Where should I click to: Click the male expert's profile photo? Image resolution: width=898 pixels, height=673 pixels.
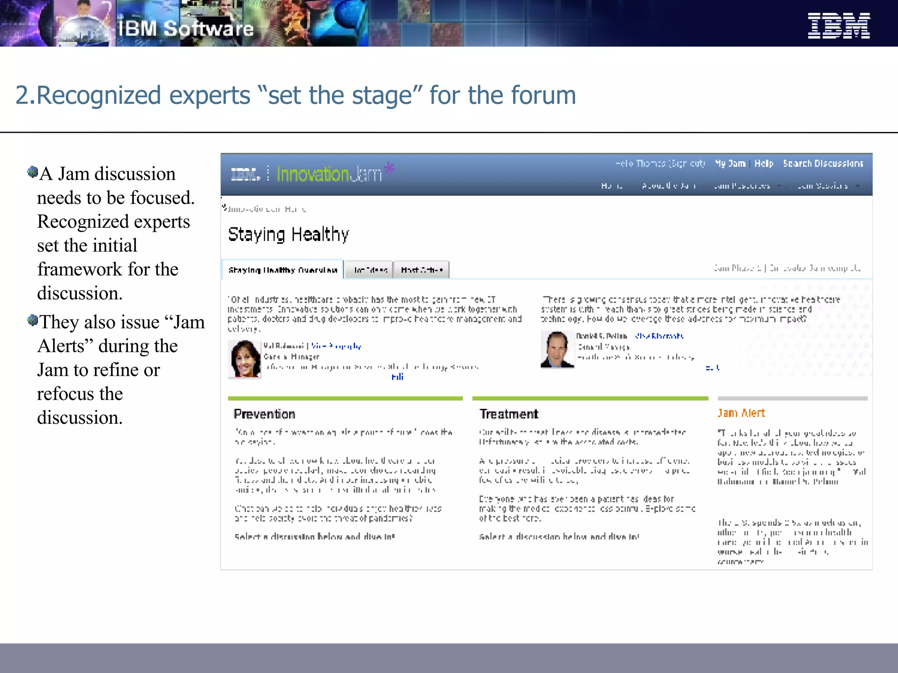click(557, 349)
